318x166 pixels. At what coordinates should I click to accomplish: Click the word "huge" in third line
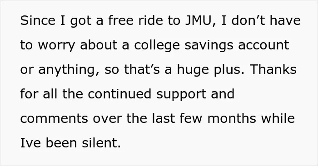193,70
